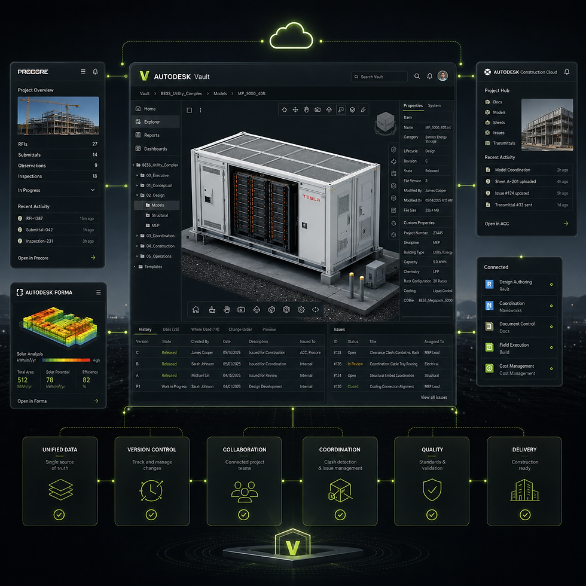Open the Where Used (14) tab
586x586 pixels.
[x=205, y=329]
